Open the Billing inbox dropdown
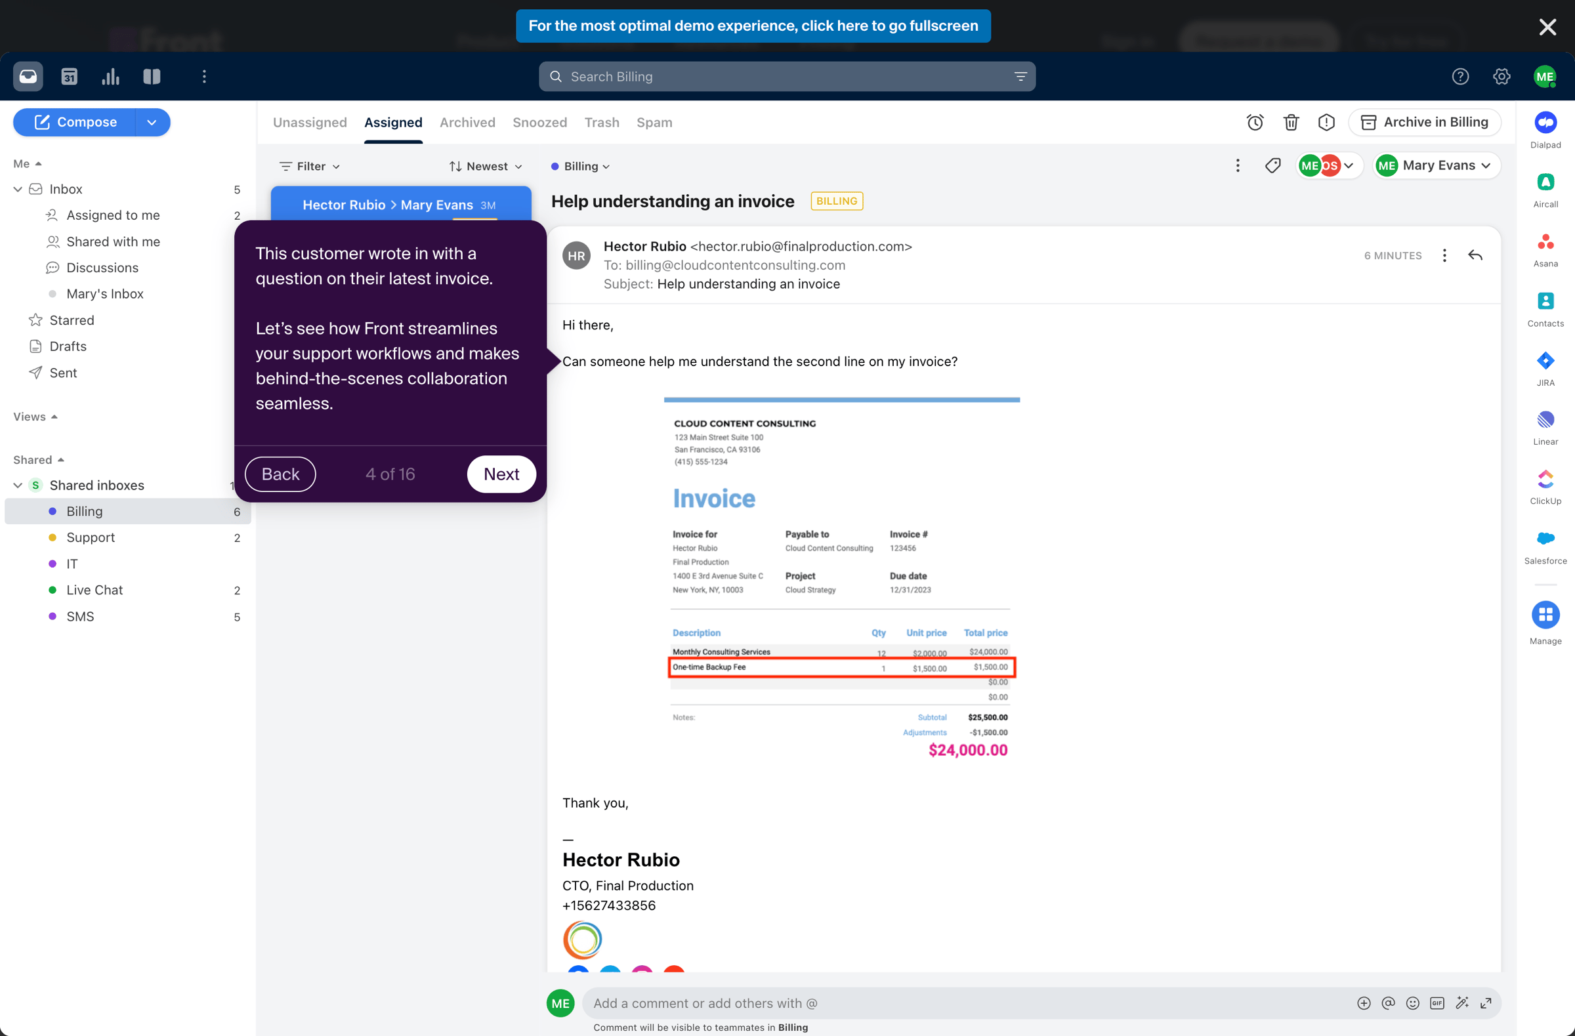 (x=579, y=166)
